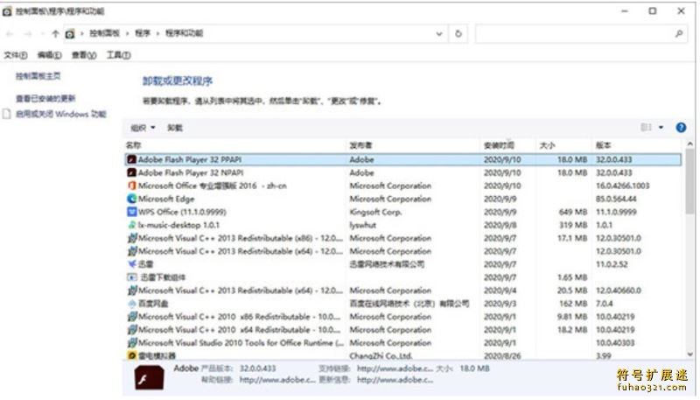Click the Visual Studio 2010 Tools row icon
700x400 pixels.
[x=131, y=343]
